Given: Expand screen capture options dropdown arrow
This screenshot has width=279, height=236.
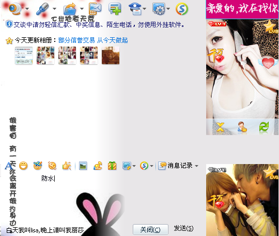Looking at the screenshot, I should click(x=134, y=166).
